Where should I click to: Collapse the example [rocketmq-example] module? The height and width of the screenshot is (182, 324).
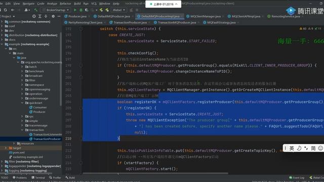2,44
